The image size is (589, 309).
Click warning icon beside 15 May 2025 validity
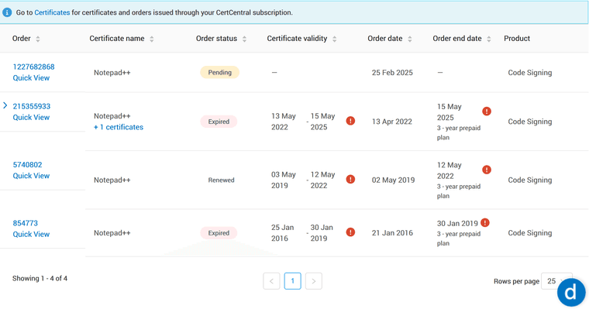(350, 121)
